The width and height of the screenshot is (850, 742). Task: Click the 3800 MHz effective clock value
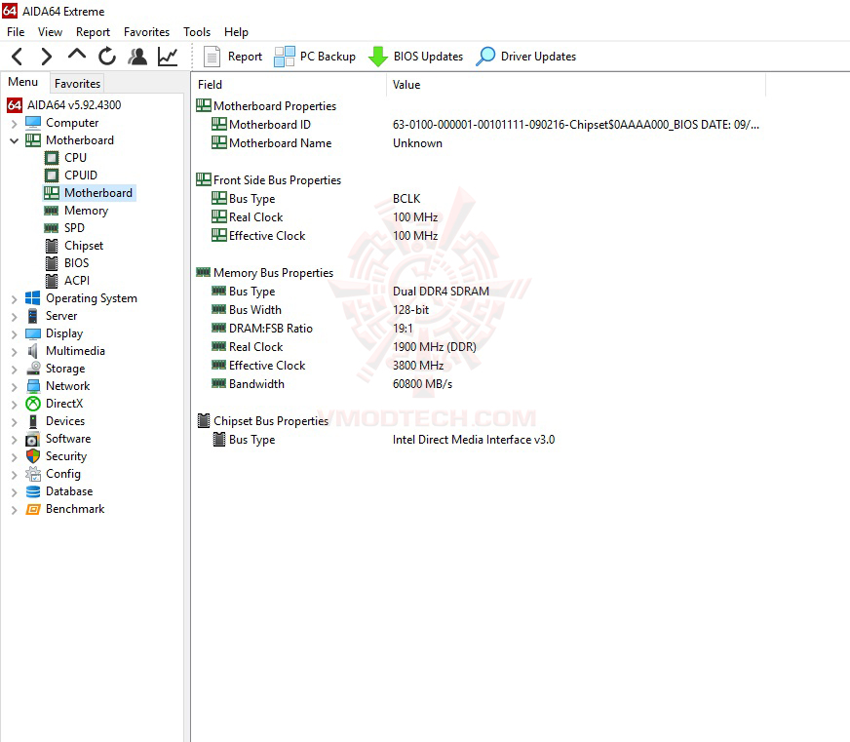click(x=418, y=366)
